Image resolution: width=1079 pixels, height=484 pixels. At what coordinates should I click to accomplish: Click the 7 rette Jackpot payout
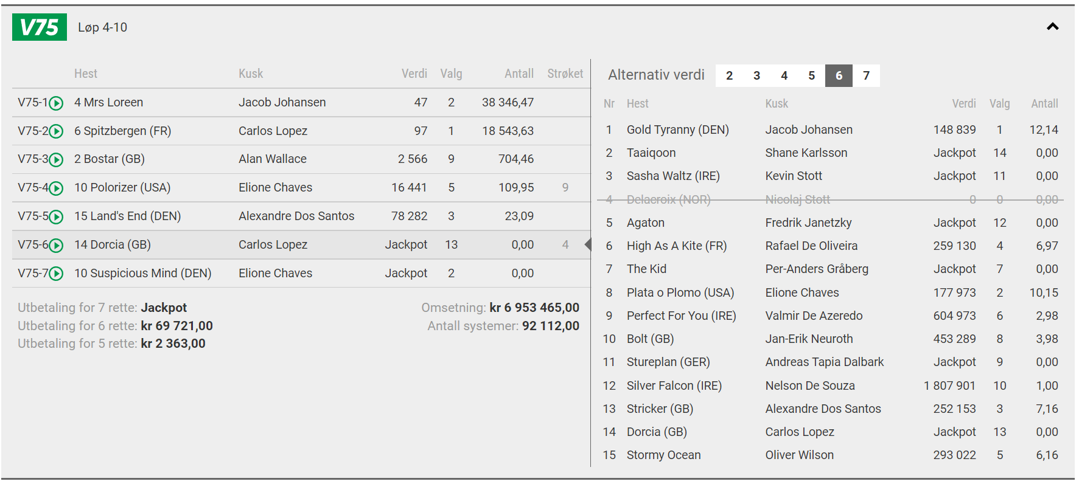[164, 308]
